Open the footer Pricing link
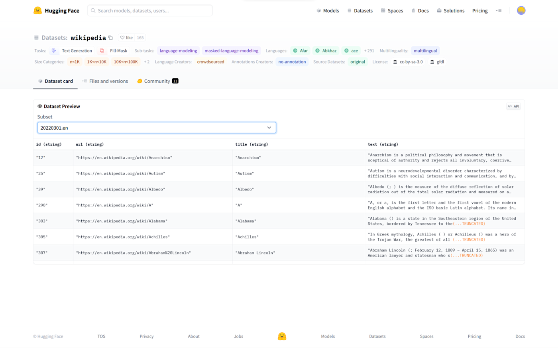The image size is (558, 348). point(474,336)
